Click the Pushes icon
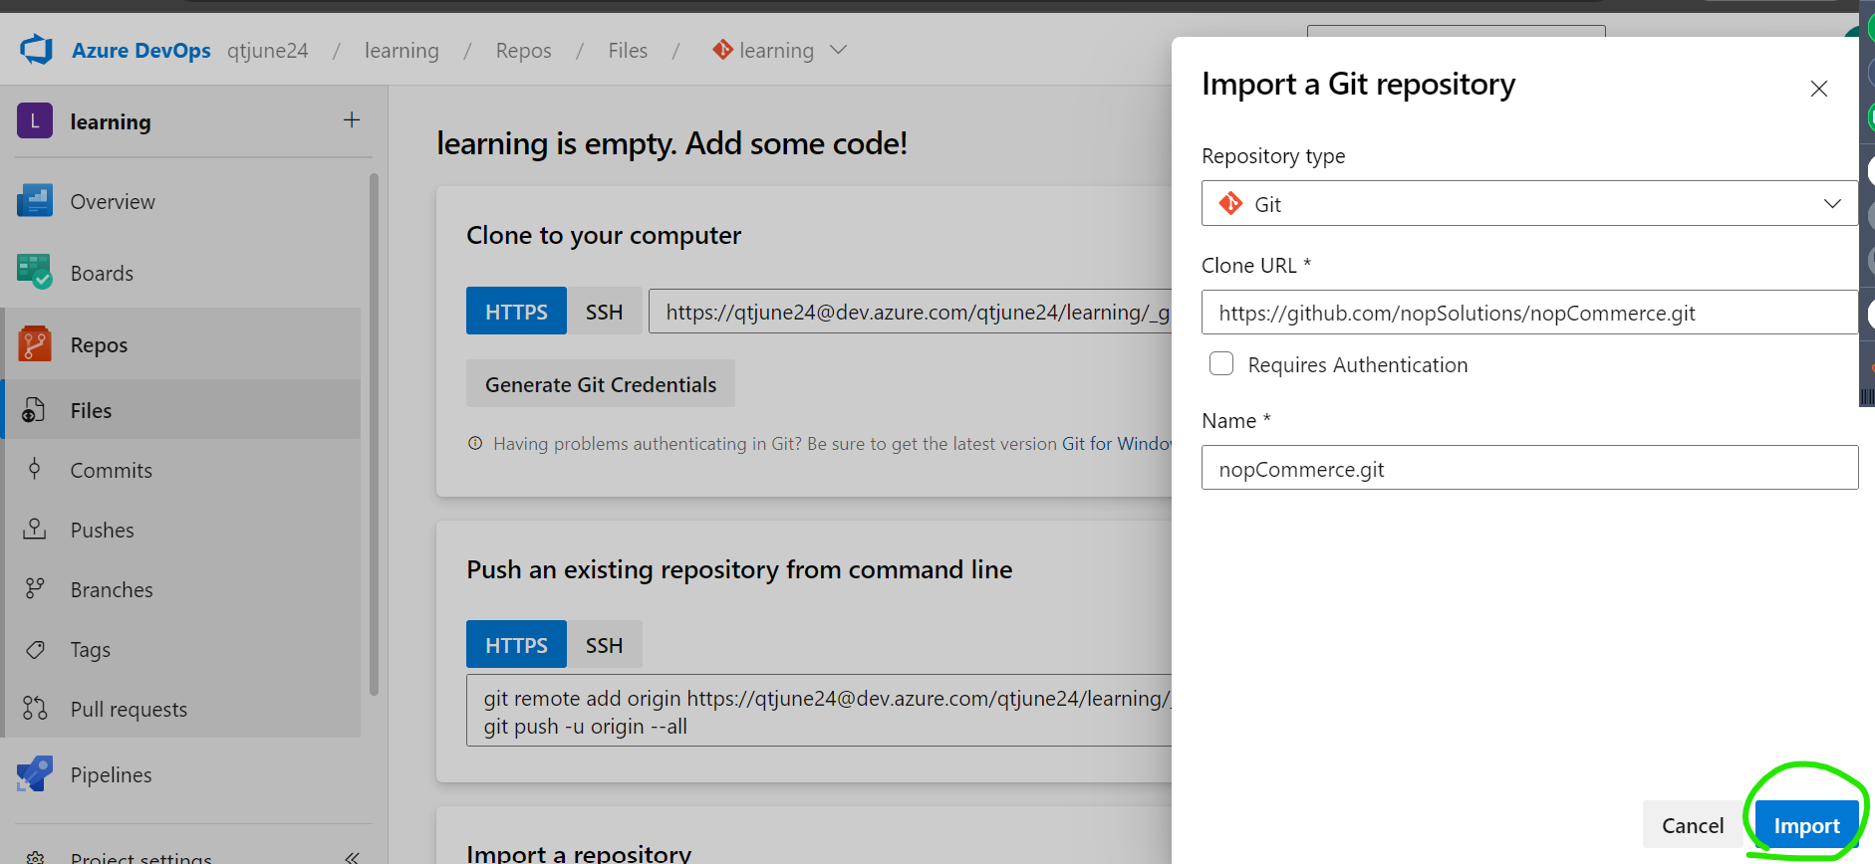Screen dimensions: 1875x864 [x=35, y=530]
